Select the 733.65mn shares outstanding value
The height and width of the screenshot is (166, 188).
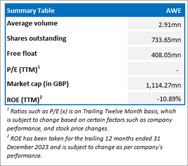[x=168, y=40]
